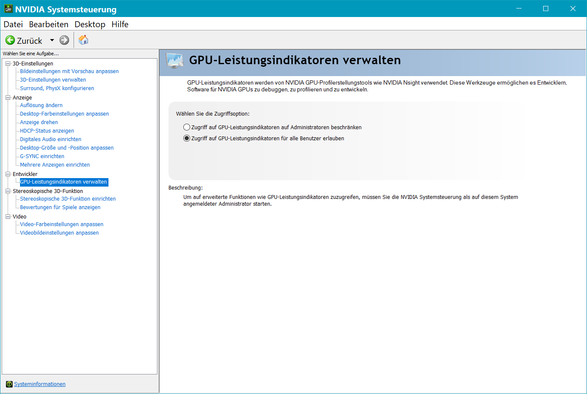Minimize the NVIDIA Systemsteuerung window
The width and height of the screenshot is (587, 394).
coord(519,9)
